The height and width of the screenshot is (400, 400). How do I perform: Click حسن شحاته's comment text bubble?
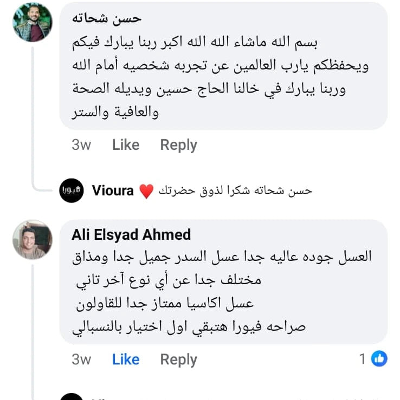[x=223, y=76]
